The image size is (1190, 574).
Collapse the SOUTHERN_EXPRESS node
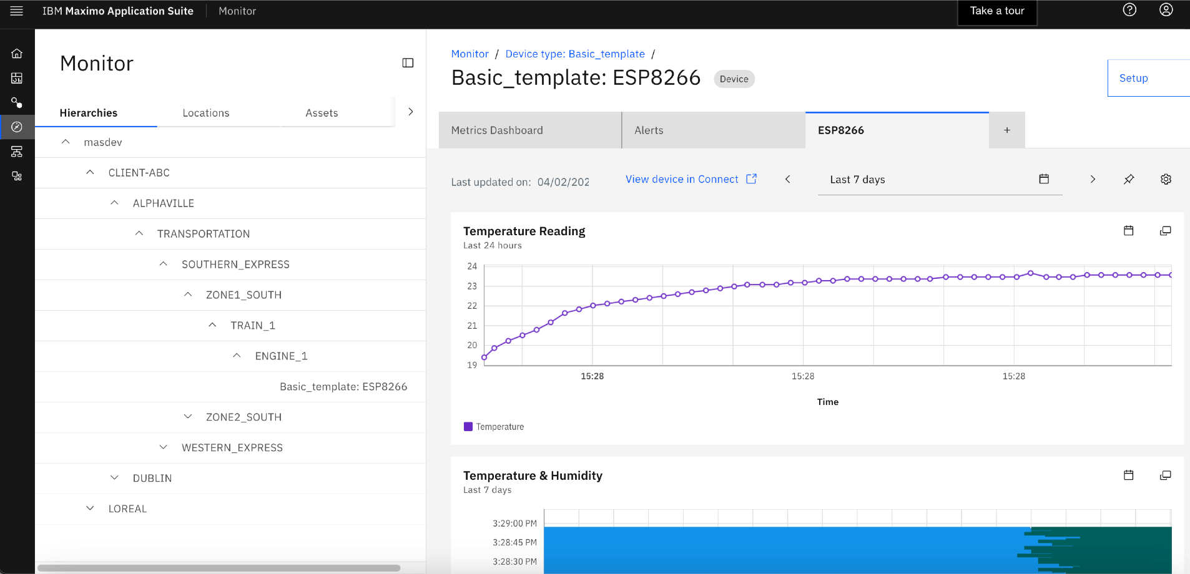pos(163,264)
